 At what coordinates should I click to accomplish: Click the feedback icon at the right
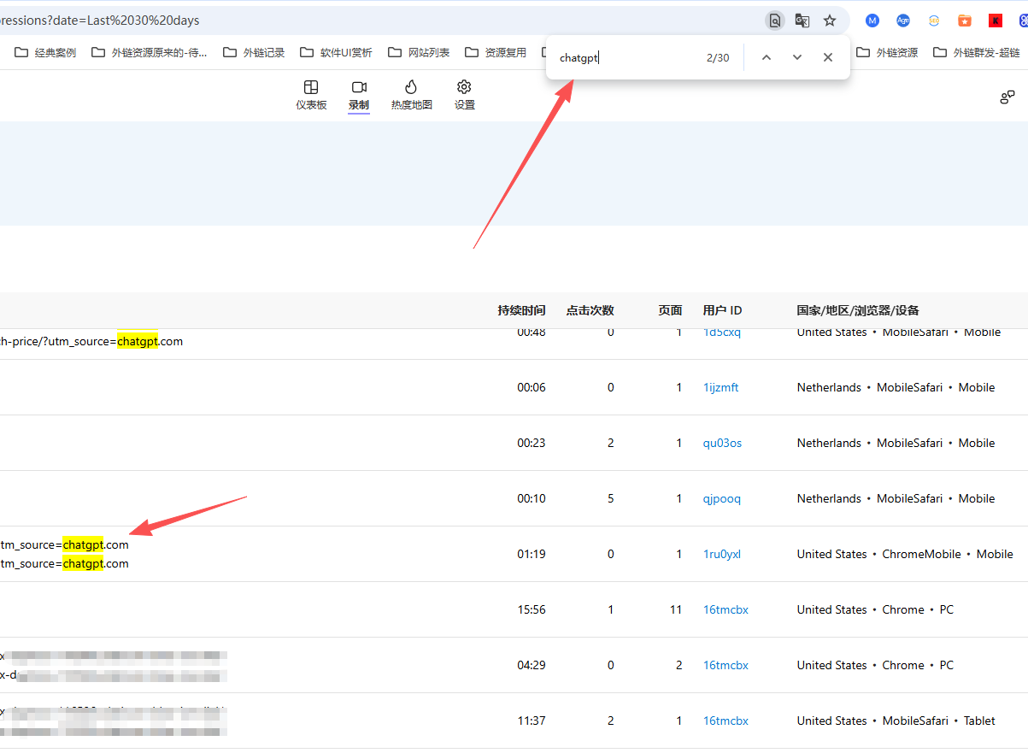(1007, 97)
